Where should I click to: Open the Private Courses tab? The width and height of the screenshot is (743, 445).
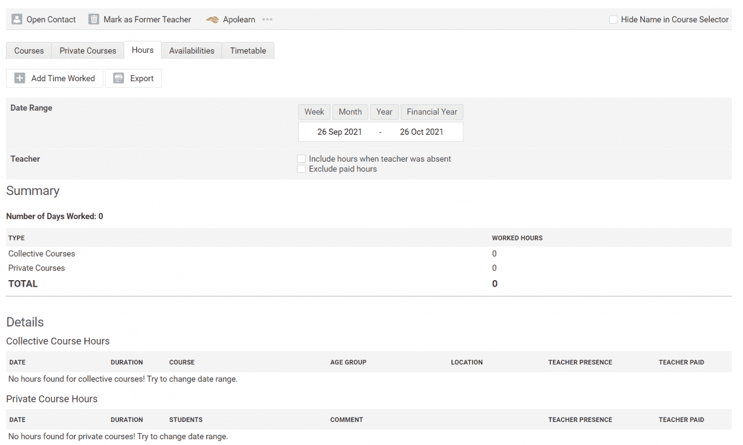tap(88, 51)
